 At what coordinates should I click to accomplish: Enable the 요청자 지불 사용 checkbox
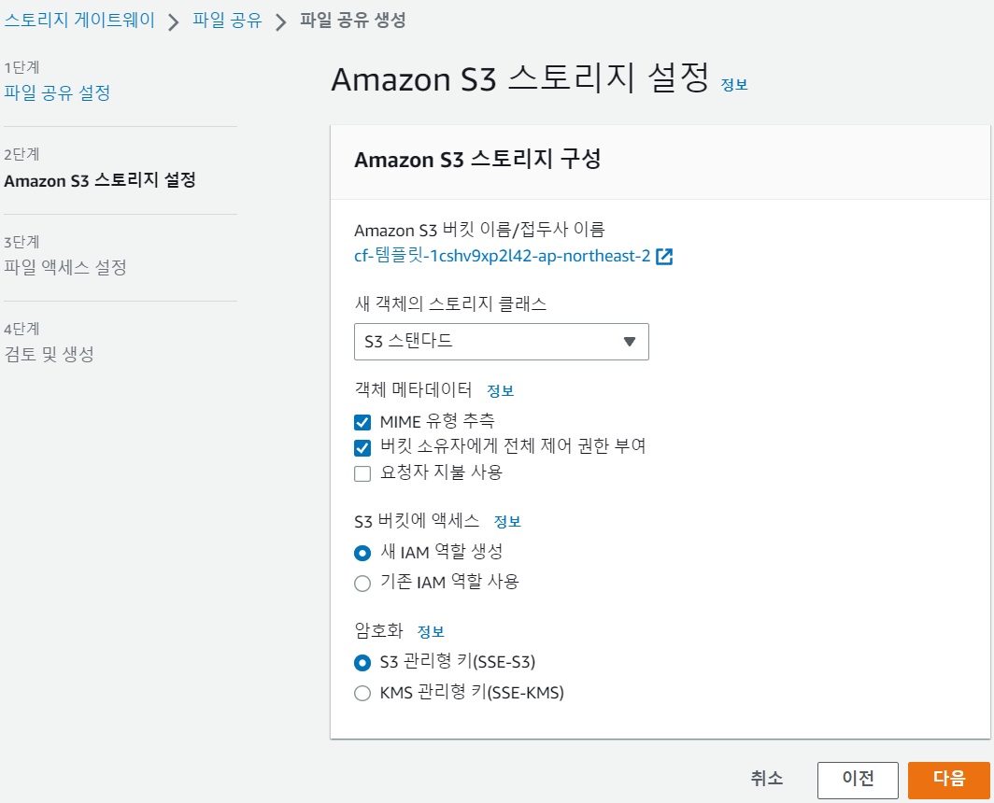click(x=362, y=473)
